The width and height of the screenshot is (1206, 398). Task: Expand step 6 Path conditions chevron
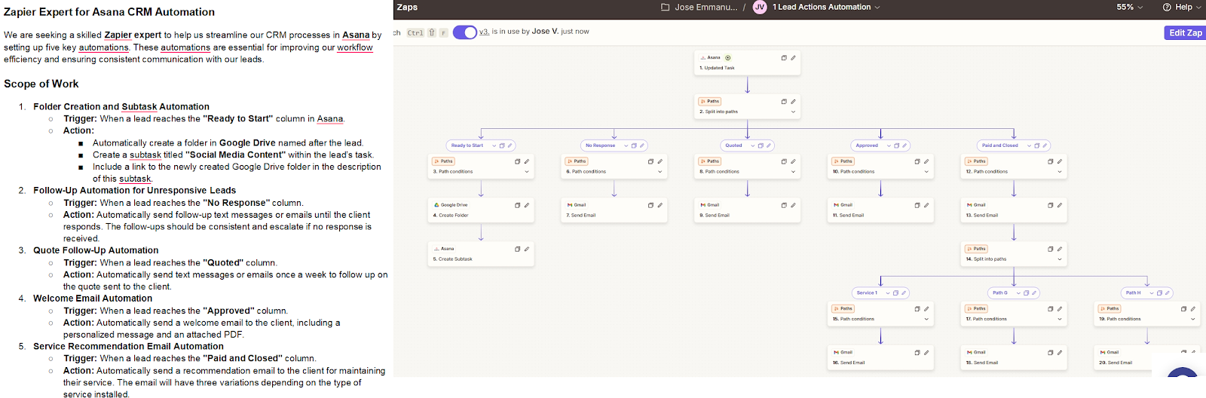coord(660,172)
